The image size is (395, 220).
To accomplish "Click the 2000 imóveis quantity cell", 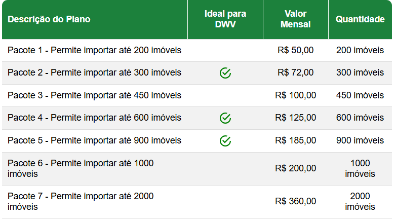I will 360,201.
